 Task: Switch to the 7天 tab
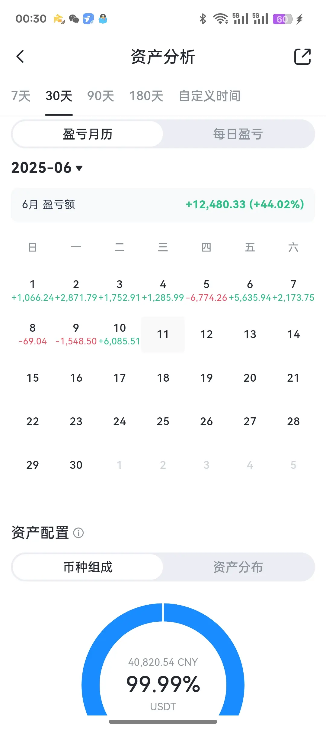pyautogui.click(x=21, y=96)
